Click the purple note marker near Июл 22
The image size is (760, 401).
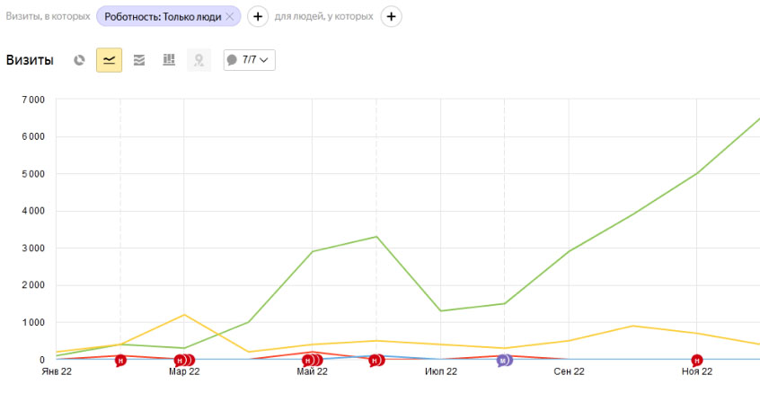point(504,361)
